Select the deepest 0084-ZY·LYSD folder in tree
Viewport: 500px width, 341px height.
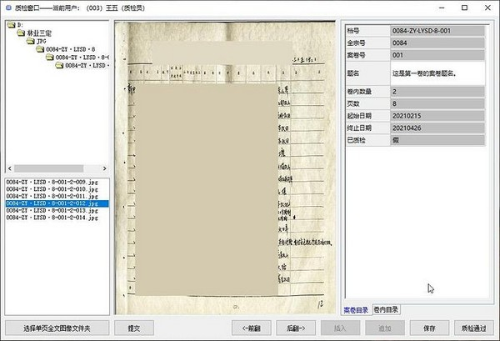click(60, 65)
